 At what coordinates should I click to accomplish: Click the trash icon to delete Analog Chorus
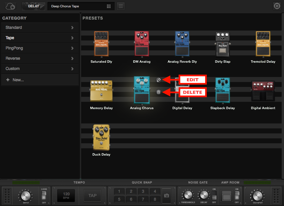158,92
